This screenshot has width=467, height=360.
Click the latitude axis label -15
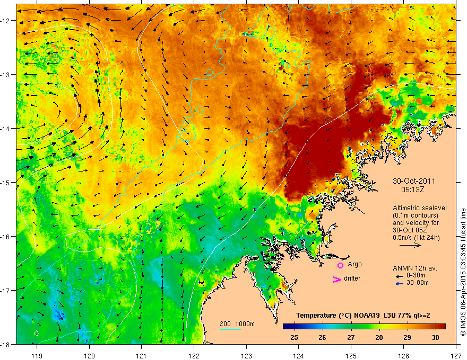pyautogui.click(x=5, y=183)
